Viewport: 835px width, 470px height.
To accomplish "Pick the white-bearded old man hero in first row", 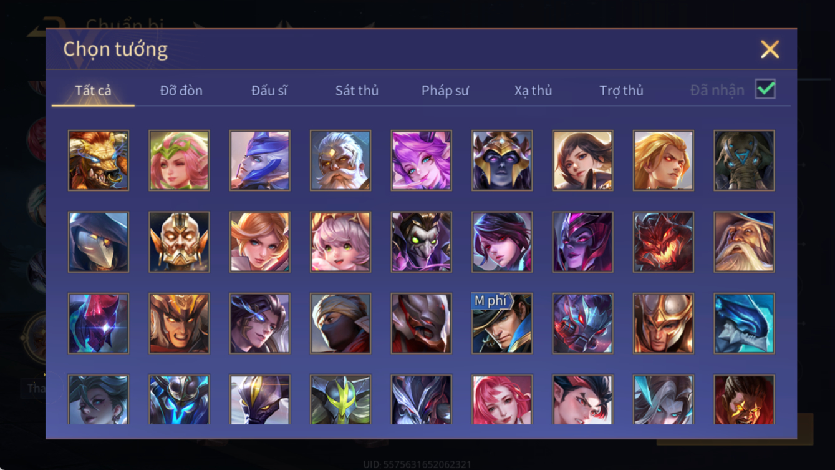I will click(x=340, y=160).
